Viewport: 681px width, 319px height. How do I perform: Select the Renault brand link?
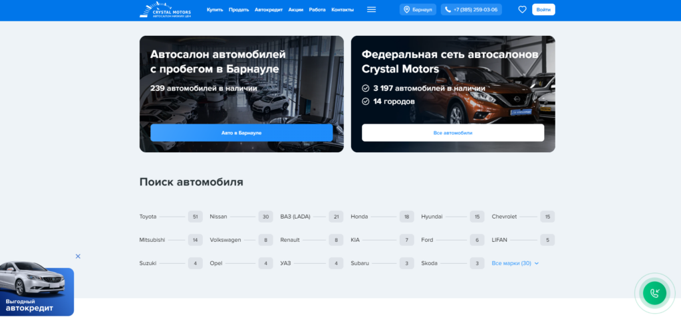(x=290, y=240)
